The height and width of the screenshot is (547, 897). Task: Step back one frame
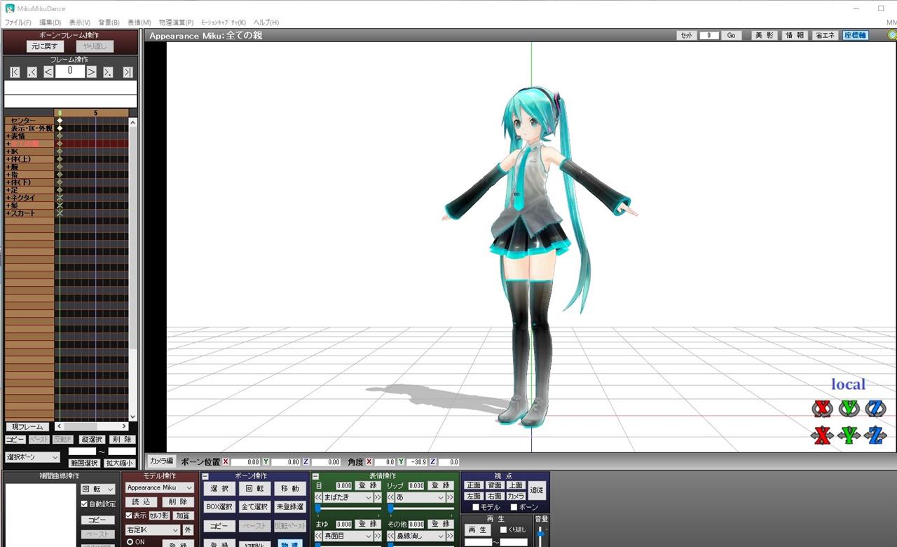[48, 72]
